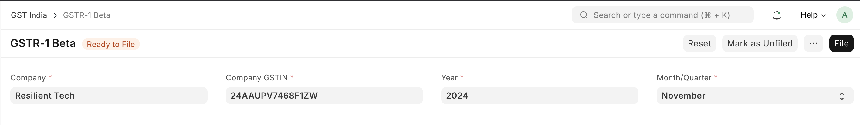Click the search magnifier icon
This screenshot has height=125, width=860.
tap(584, 15)
